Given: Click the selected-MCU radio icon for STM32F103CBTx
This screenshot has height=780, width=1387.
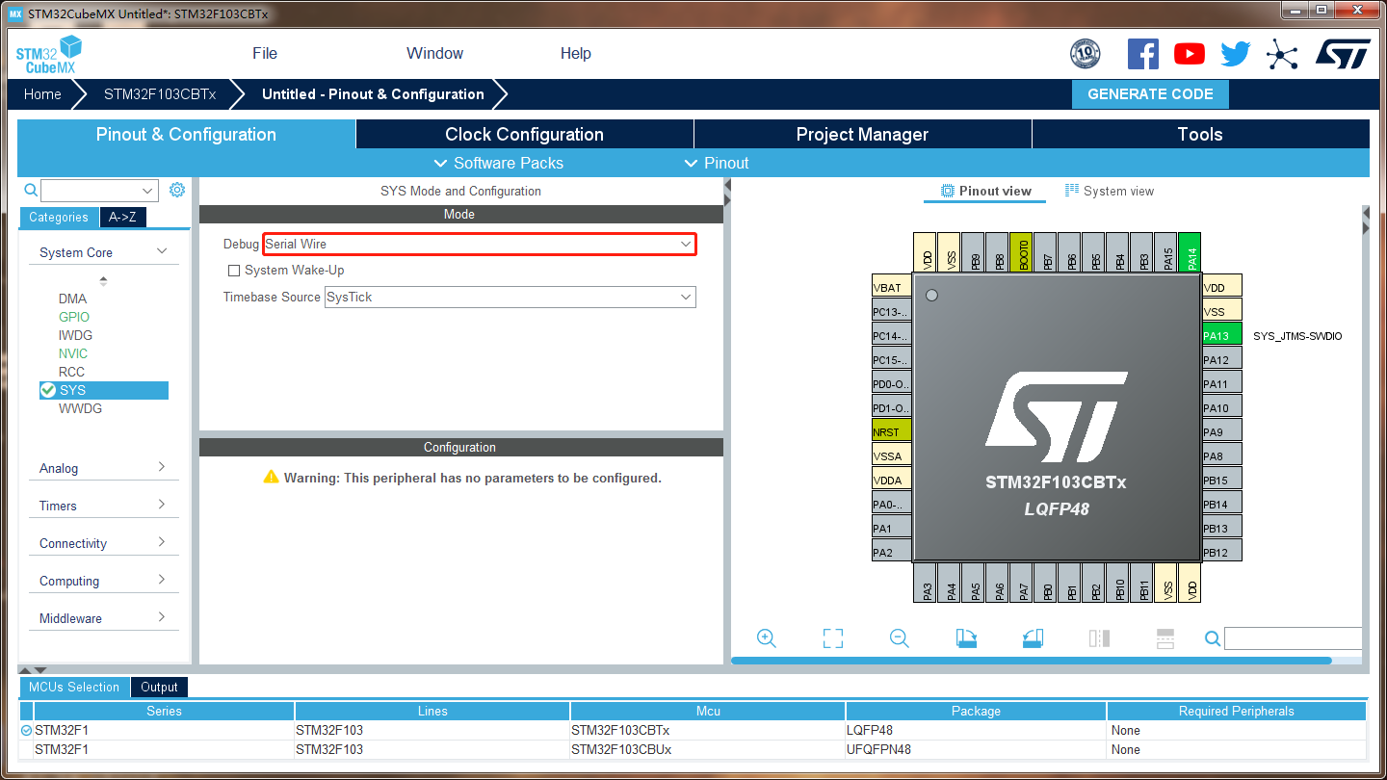Looking at the screenshot, I should (x=26, y=730).
